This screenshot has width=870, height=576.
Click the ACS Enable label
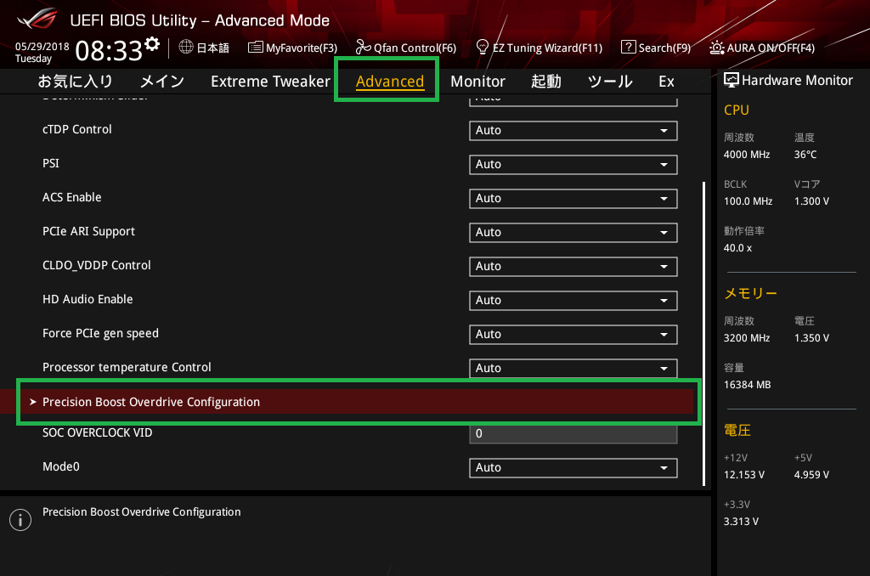coord(72,197)
